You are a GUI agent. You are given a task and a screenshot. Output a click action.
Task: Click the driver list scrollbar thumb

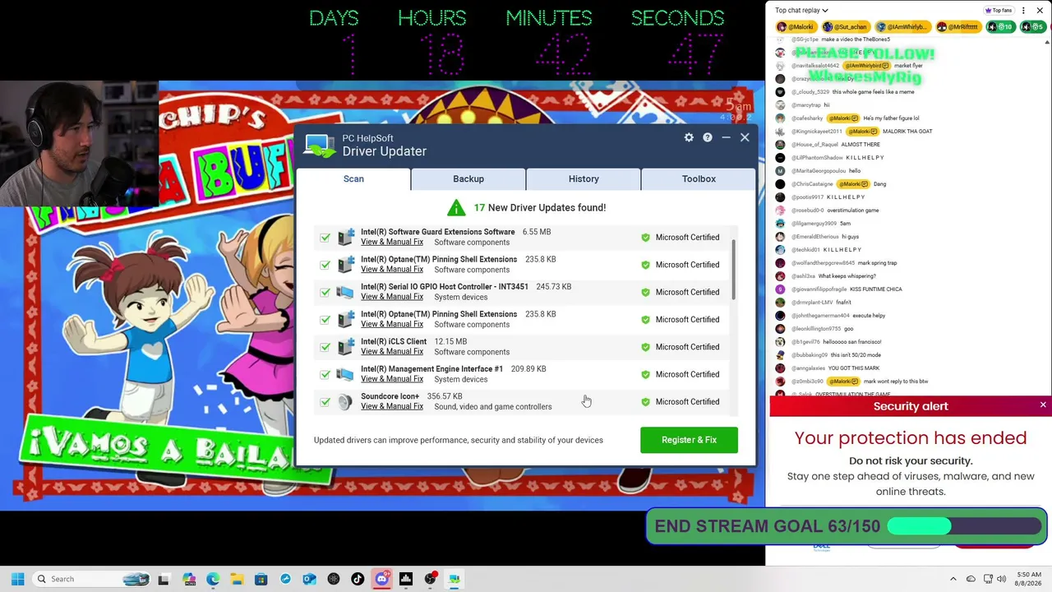[x=734, y=271]
